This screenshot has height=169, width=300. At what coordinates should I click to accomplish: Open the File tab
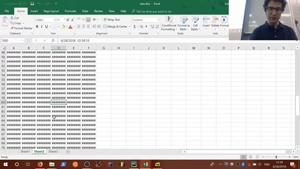[7, 11]
